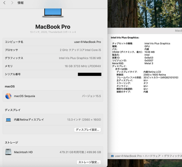Image resolution: width=182 pixels, height=167 pixels.
Task: Select フレームバッファの深度 value 30ビットカラー
Action: (161, 78)
